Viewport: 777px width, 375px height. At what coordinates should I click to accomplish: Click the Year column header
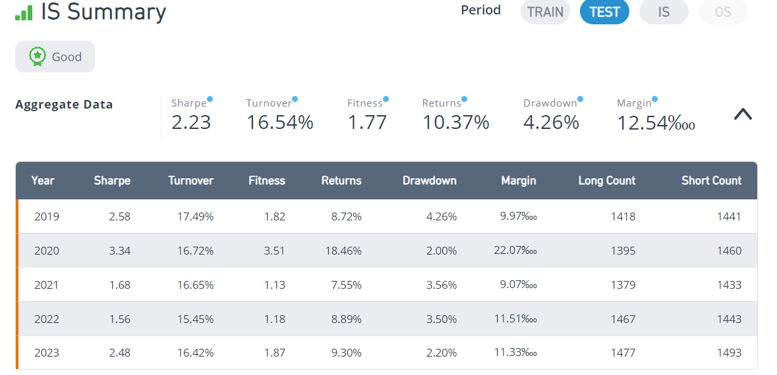coord(43,180)
